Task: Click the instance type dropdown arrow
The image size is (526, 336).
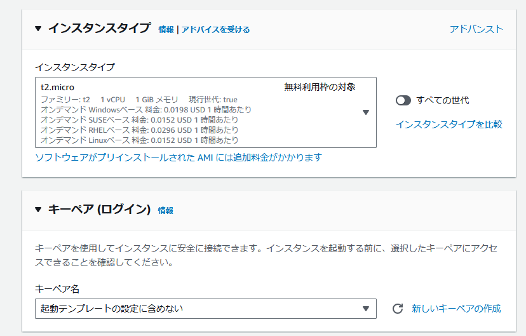Action: point(366,112)
